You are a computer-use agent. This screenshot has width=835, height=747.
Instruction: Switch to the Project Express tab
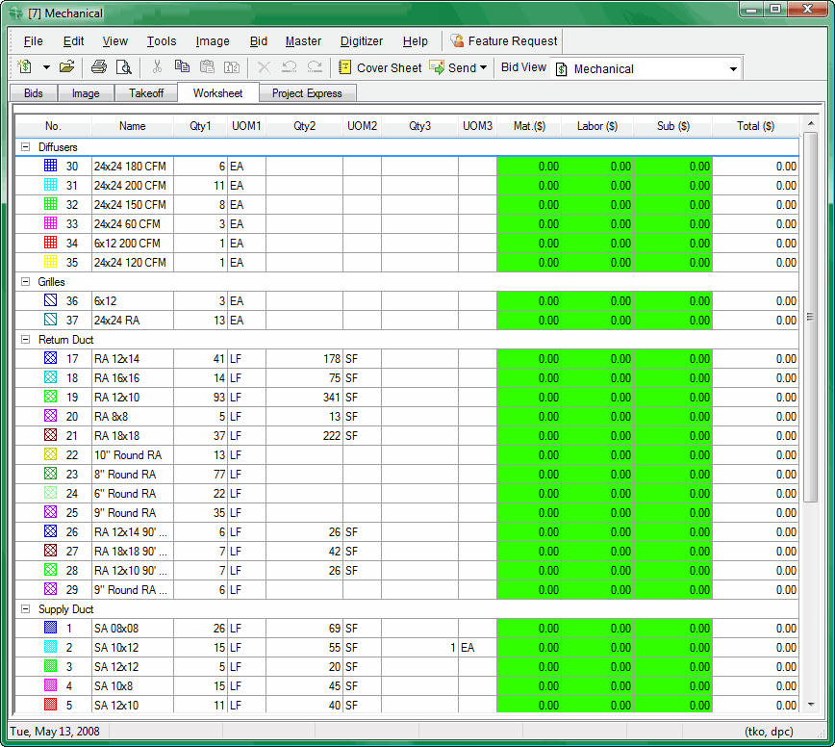[307, 93]
